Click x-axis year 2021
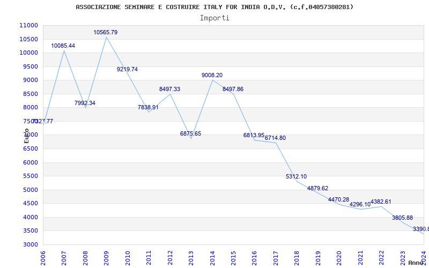Screen dimensions: 429x268 (360, 258)
